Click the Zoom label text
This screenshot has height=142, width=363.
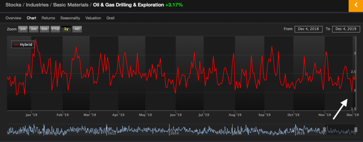click(x=12, y=29)
